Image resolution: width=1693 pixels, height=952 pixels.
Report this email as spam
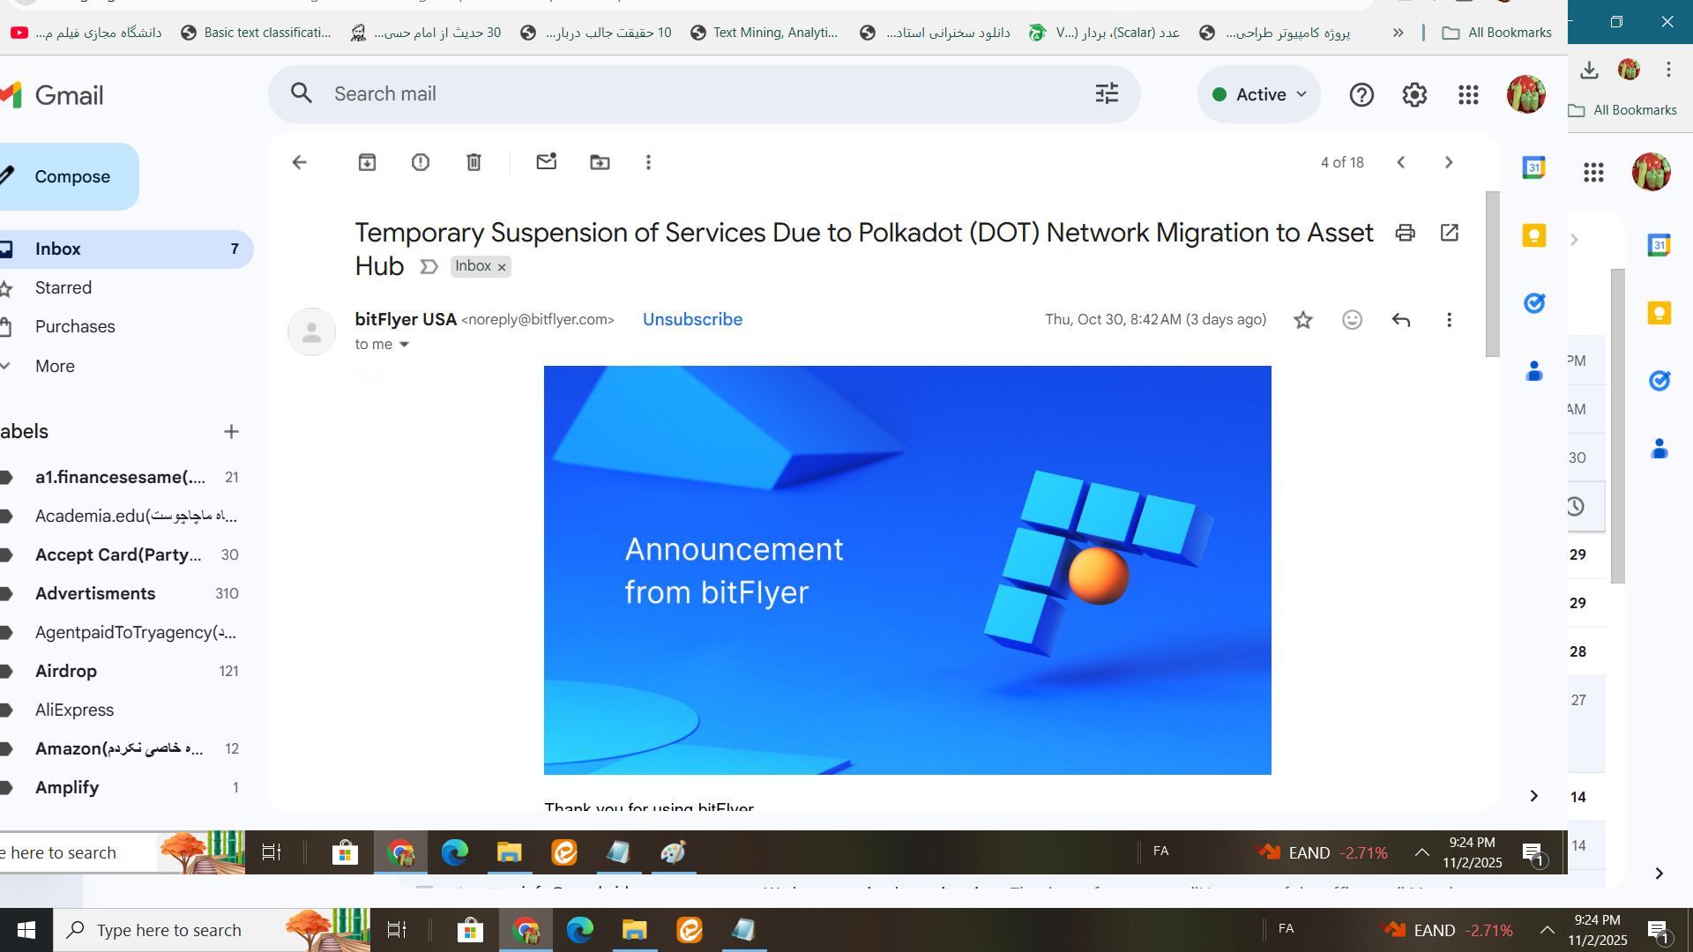421,162
